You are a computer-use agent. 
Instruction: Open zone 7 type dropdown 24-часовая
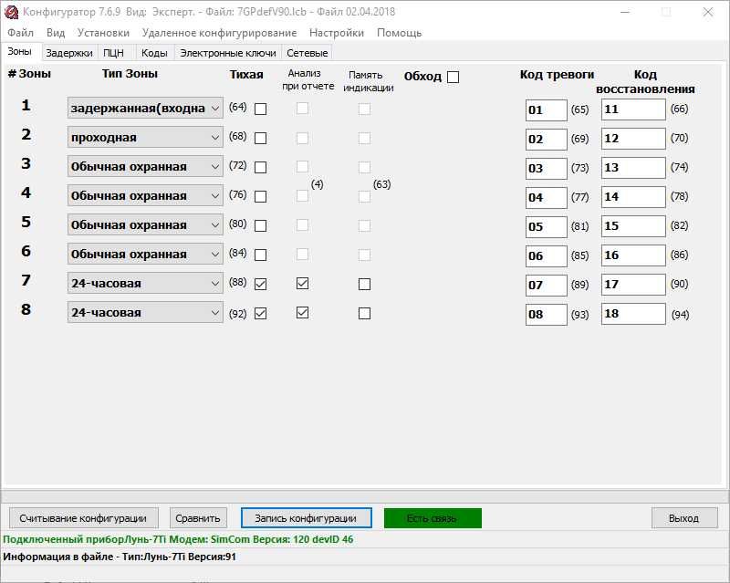(x=145, y=284)
